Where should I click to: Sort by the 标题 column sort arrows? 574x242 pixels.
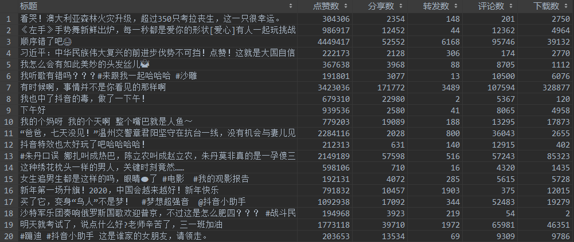click(x=291, y=6)
